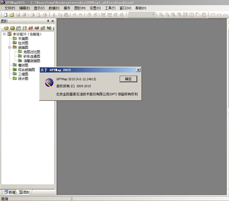This screenshot has height=201, width=229.
Task: Open Print Preview icon
Action: [x=39, y=15]
